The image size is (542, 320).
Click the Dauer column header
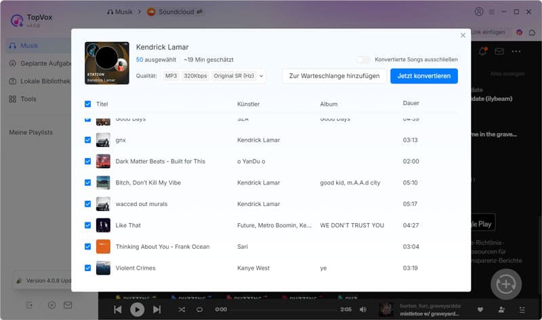pos(411,103)
